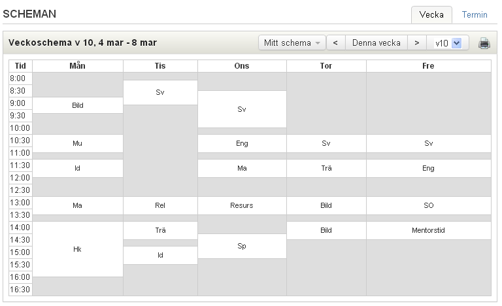Image resolution: width=502 pixels, height=306 pixels.
Task: Open Friday SO lesson
Action: (x=429, y=205)
